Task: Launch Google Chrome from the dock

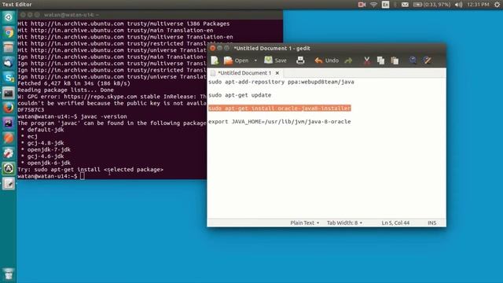Action: [x=9, y=32]
